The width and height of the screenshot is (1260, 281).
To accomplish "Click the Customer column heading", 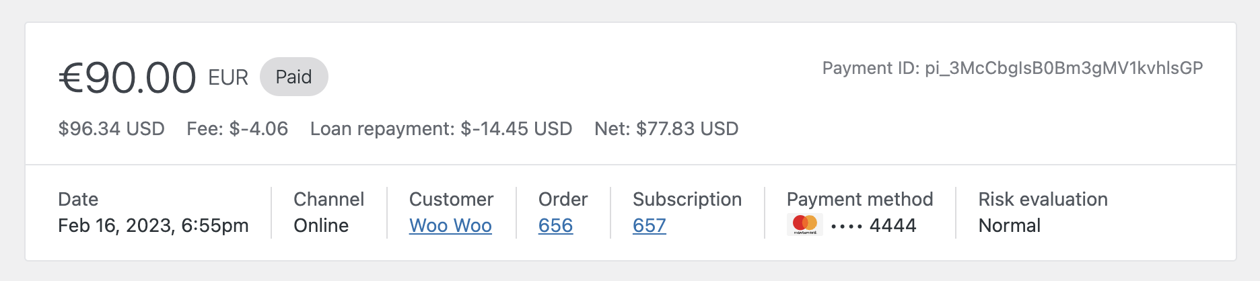I will tap(451, 200).
